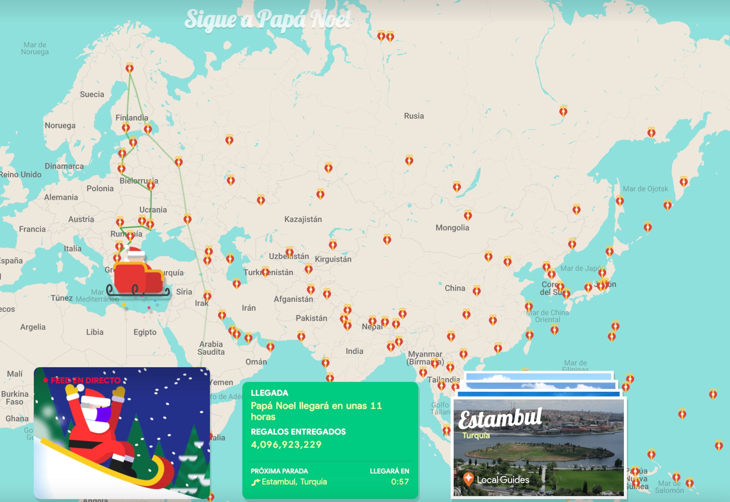Click the gift marker near Mar de Ojotsk
This screenshot has height=502, width=730.
[620, 201]
